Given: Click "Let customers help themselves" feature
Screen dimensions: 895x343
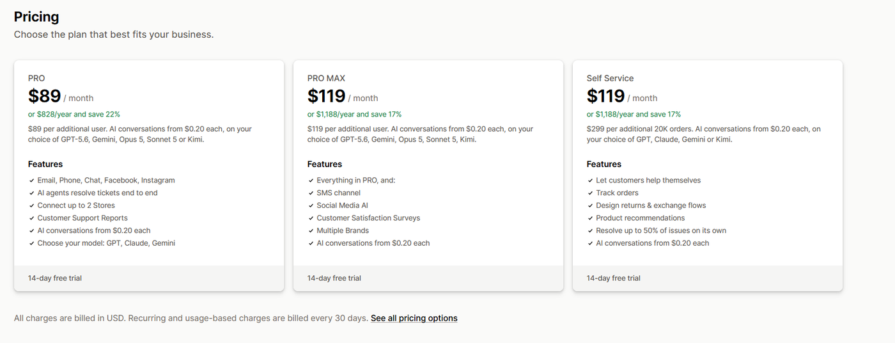Looking at the screenshot, I should pos(648,180).
